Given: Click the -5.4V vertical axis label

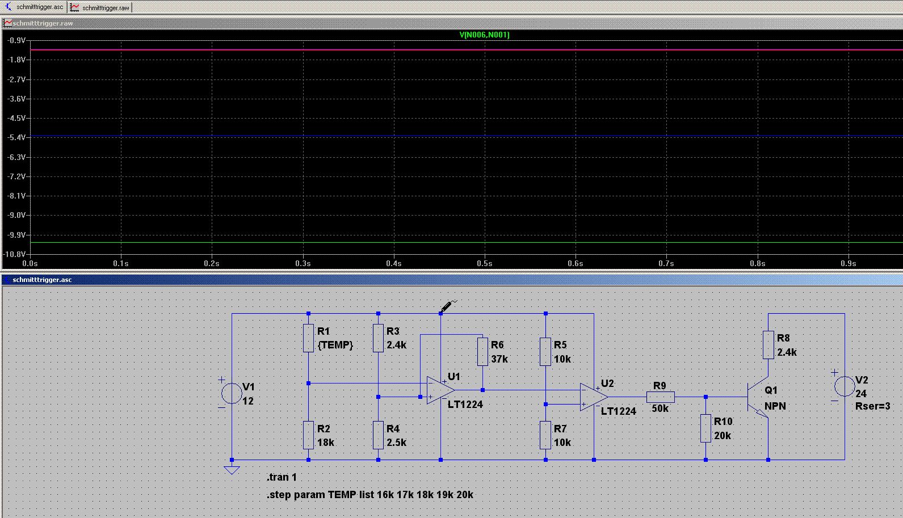Looking at the screenshot, I should point(15,138).
